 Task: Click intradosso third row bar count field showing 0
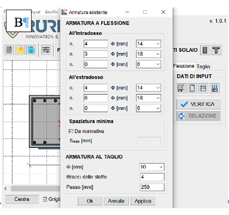[96, 64]
